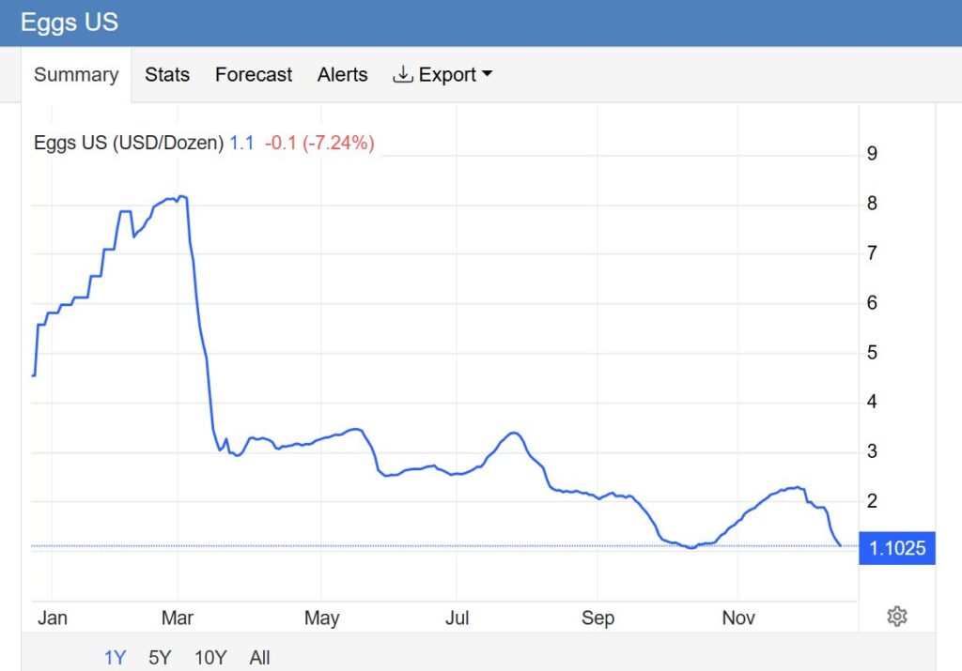This screenshot has height=671, width=962.
Task: Show All historical data range
Action: pos(260,658)
